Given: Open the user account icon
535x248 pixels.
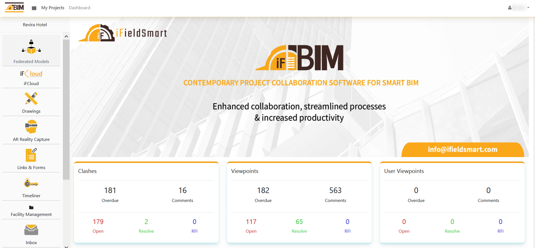Looking at the screenshot, I should tap(510, 8).
